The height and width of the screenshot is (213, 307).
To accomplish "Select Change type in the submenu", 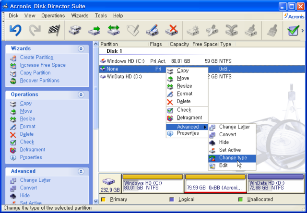I will [232, 158].
